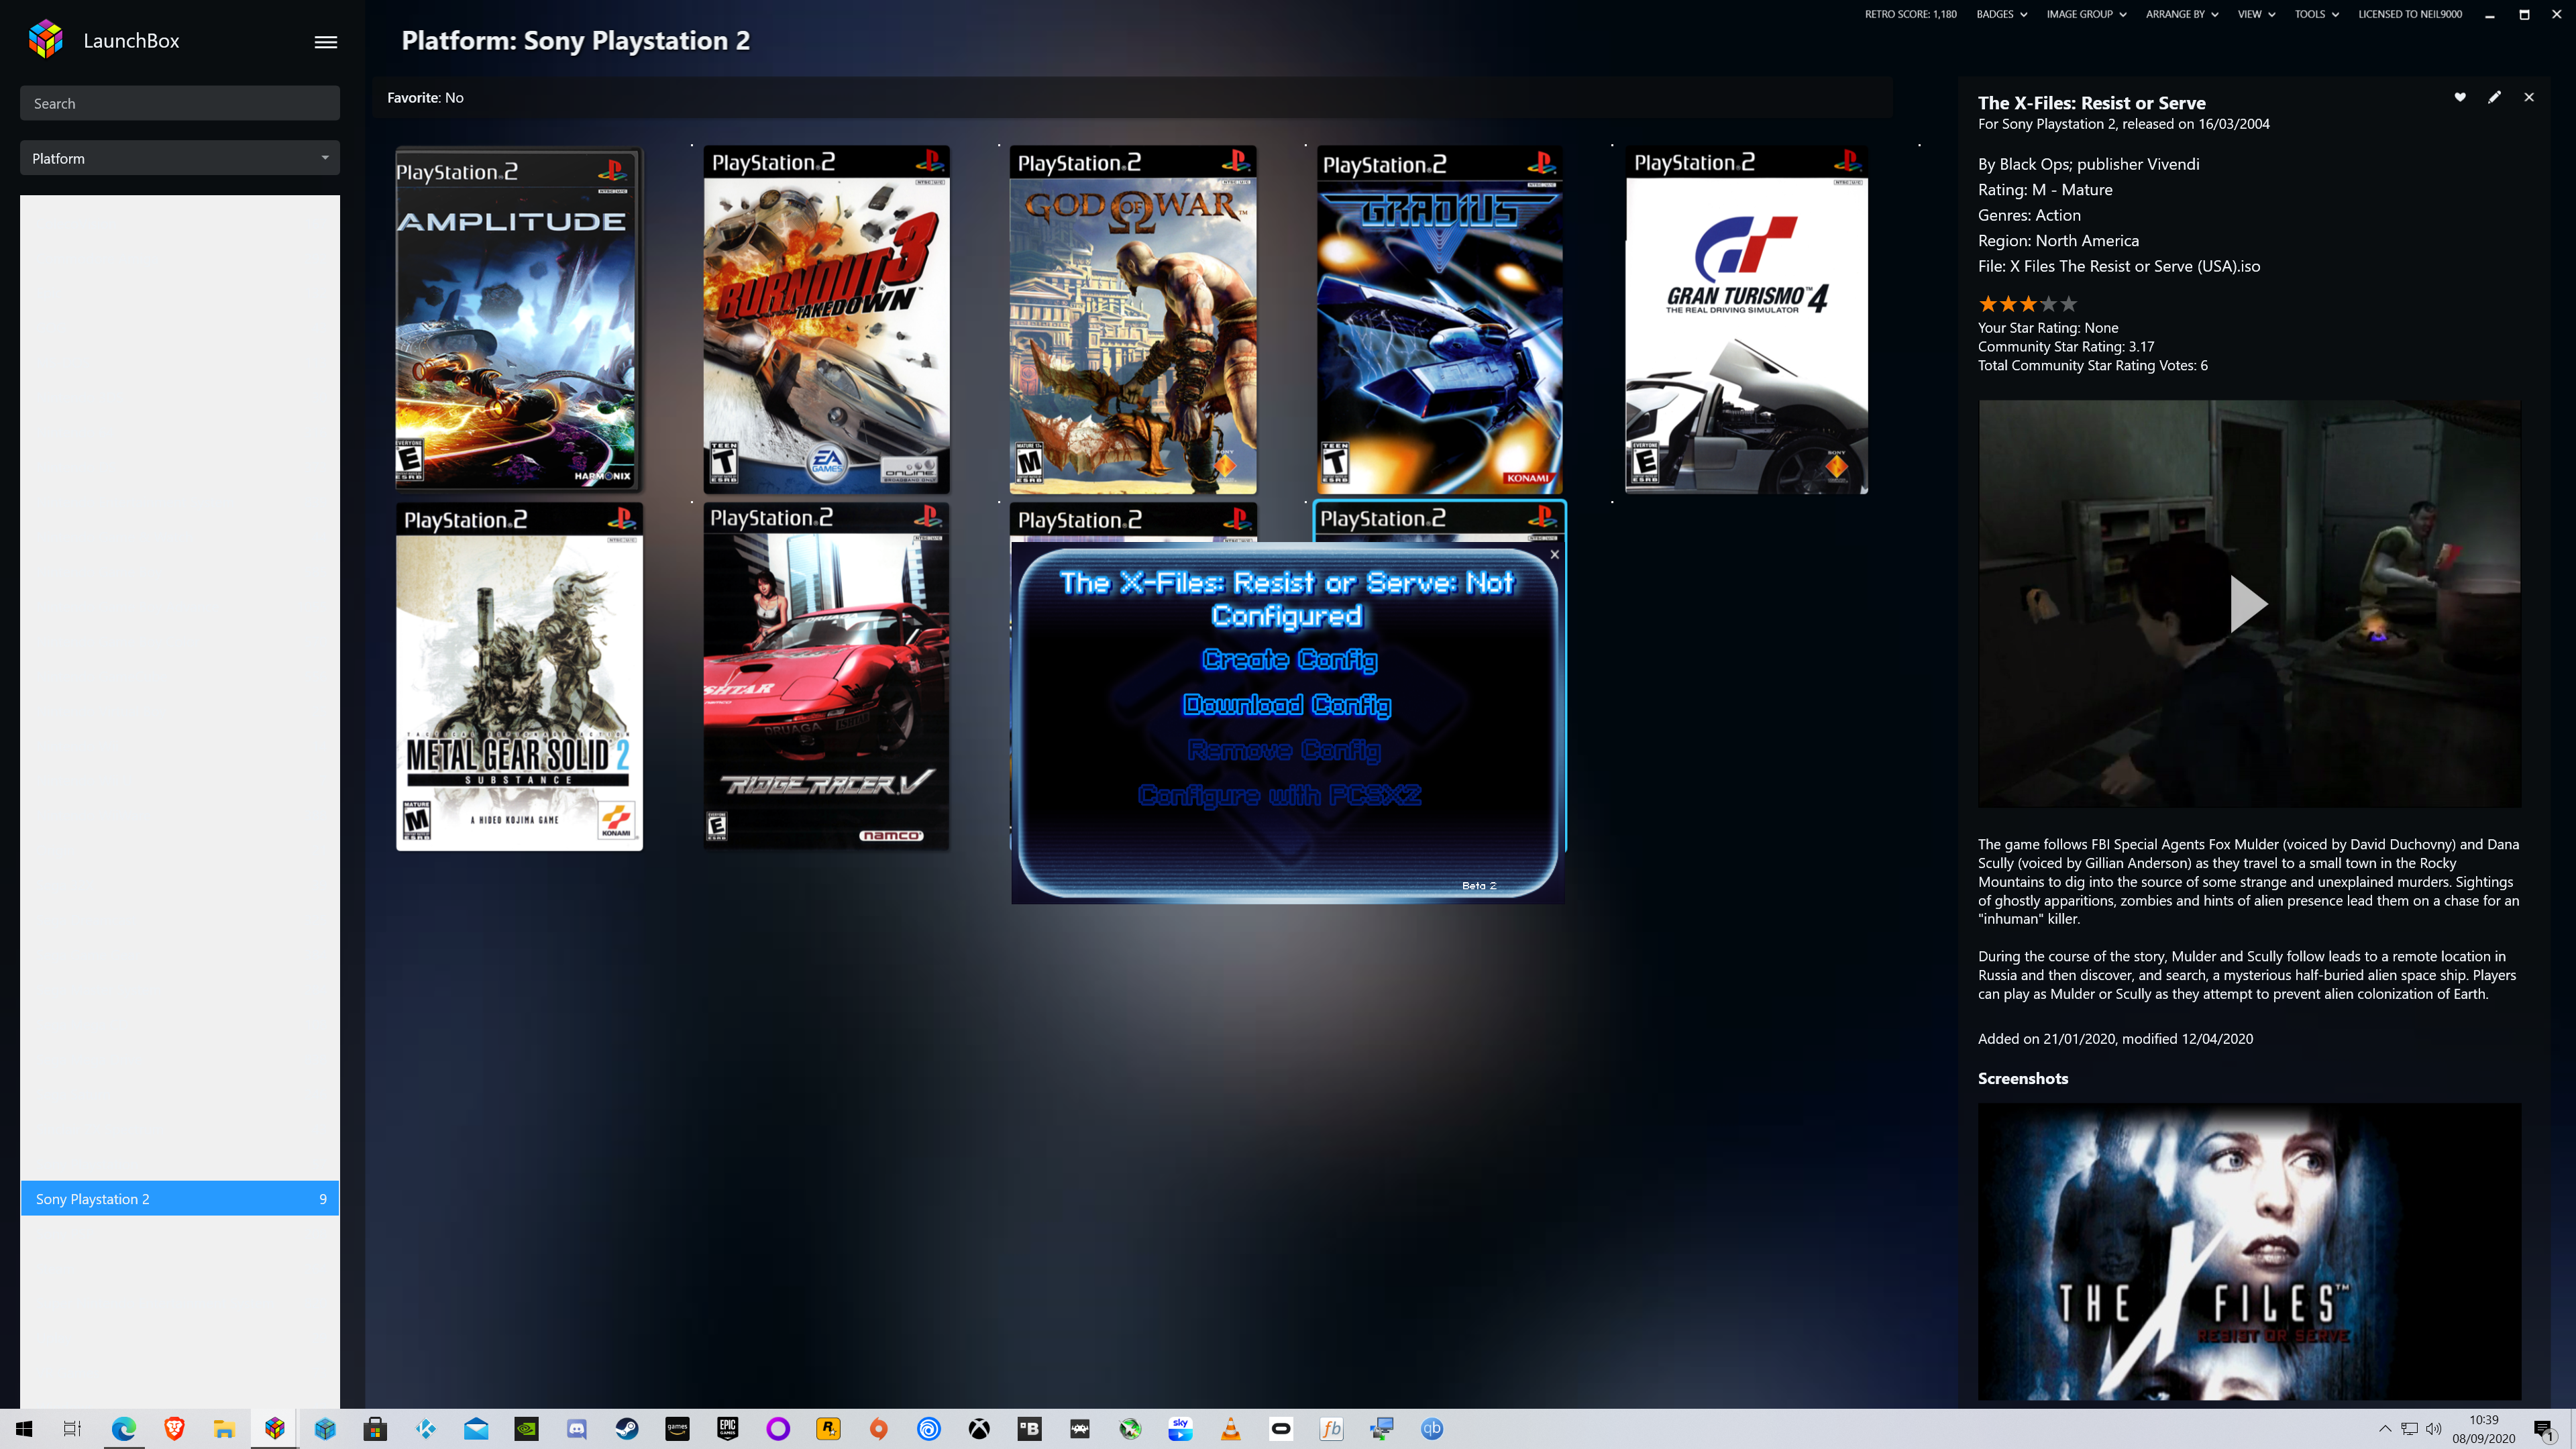Open Oculus app from taskbar

pyautogui.click(x=1281, y=1428)
